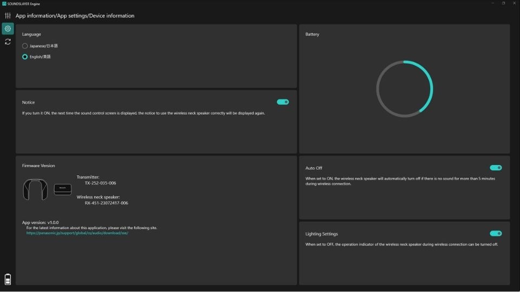Open the update sync arrows icon
This screenshot has height=292, width=520.
click(x=8, y=42)
